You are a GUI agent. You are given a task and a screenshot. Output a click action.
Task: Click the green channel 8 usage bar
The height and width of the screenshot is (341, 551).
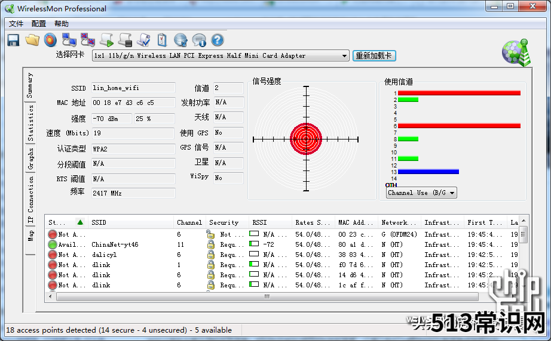pos(408,139)
